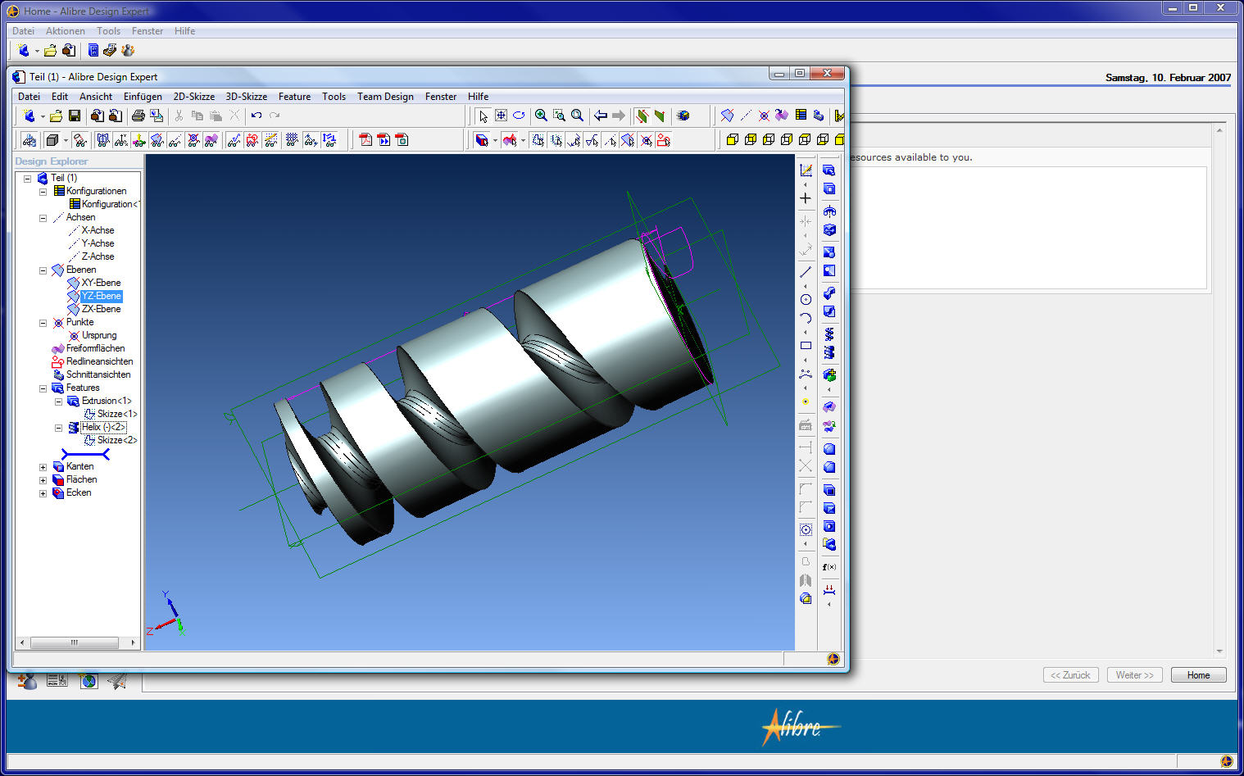1244x776 pixels.
Task: Select the Z-Achse tree item
Action: 98,256
